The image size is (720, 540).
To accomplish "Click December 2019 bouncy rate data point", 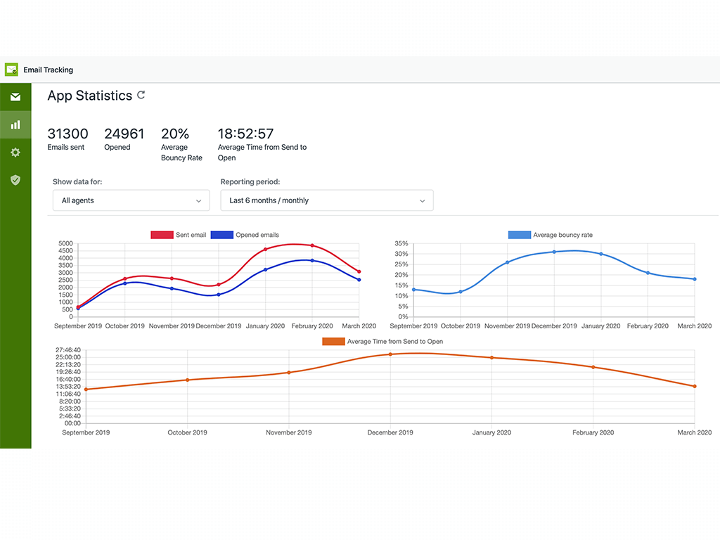I will coord(554,252).
